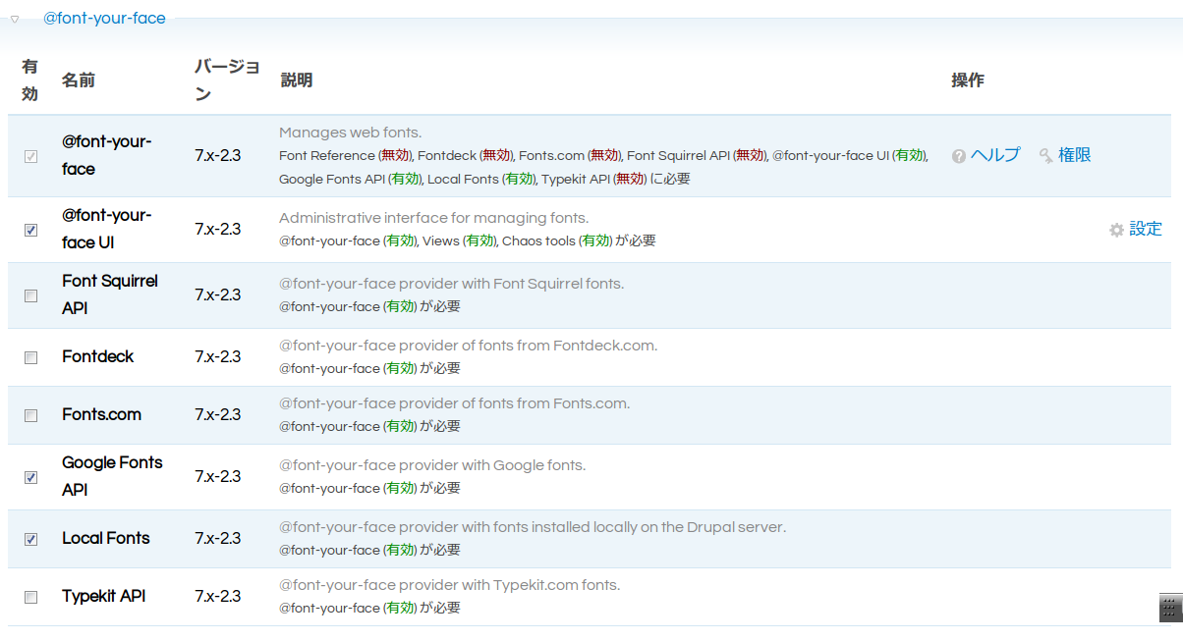Open the ヘルプ link for @font-your-face
1183x641 pixels.
pyautogui.click(x=992, y=154)
